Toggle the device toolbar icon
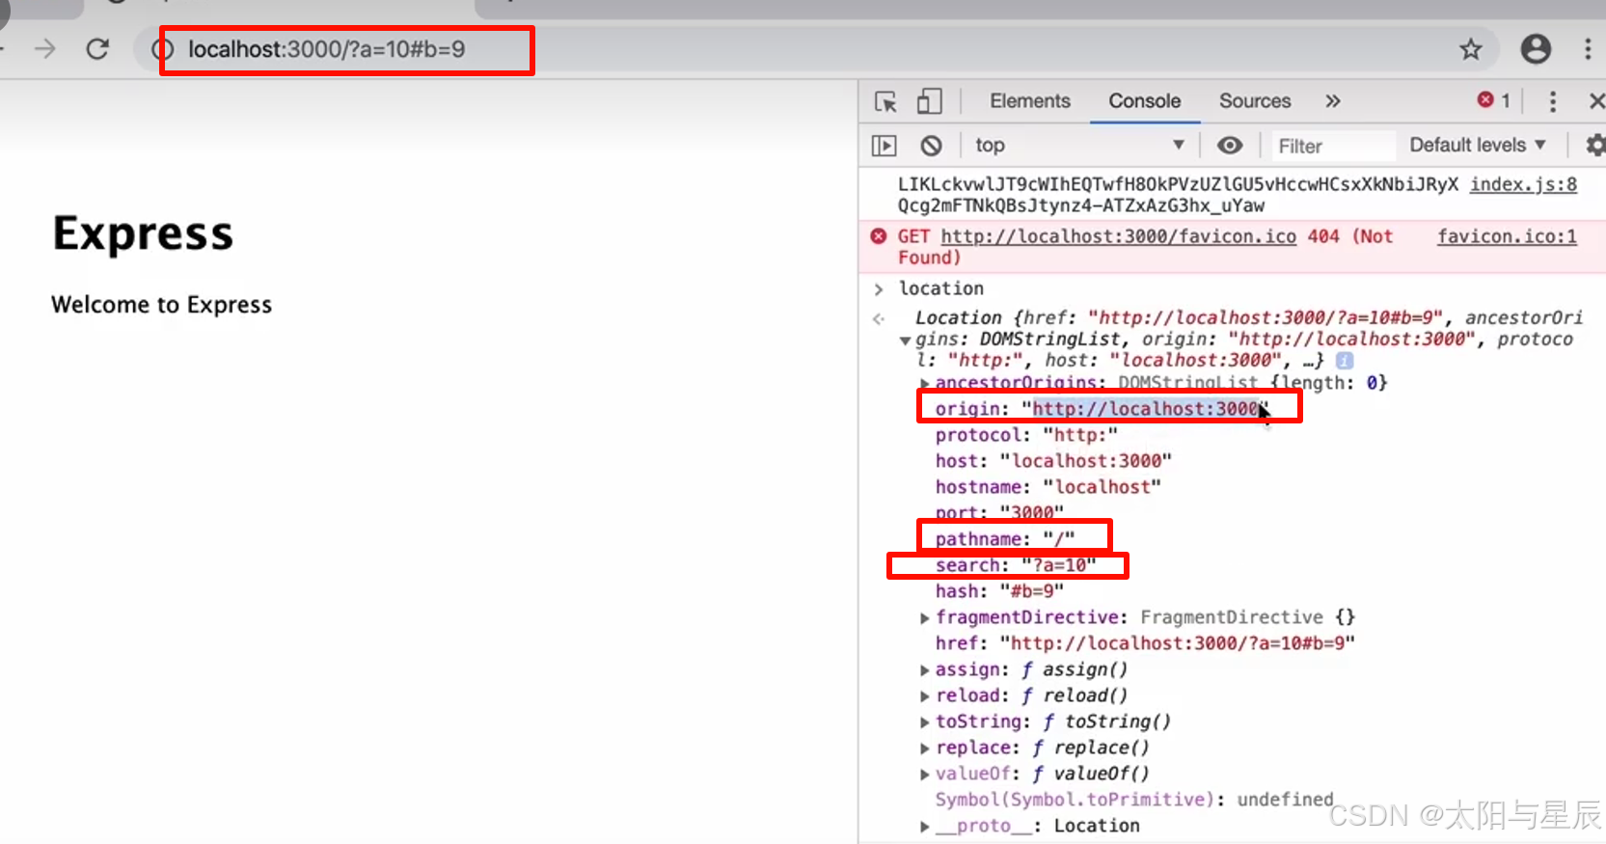Screen dimensions: 1606x844 929,101
